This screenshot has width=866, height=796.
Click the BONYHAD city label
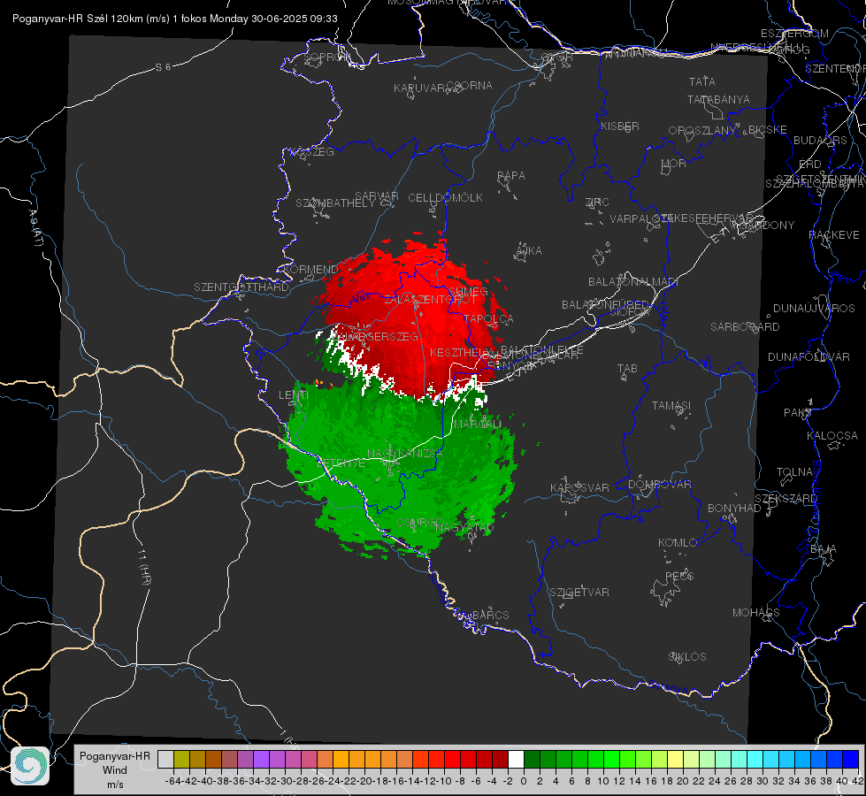click(734, 509)
